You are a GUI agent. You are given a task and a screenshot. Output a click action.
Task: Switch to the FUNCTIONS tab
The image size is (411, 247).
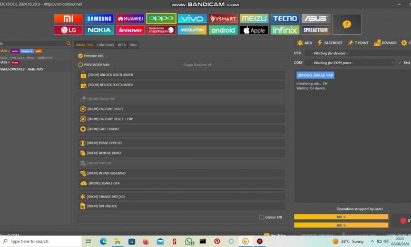[105, 45]
